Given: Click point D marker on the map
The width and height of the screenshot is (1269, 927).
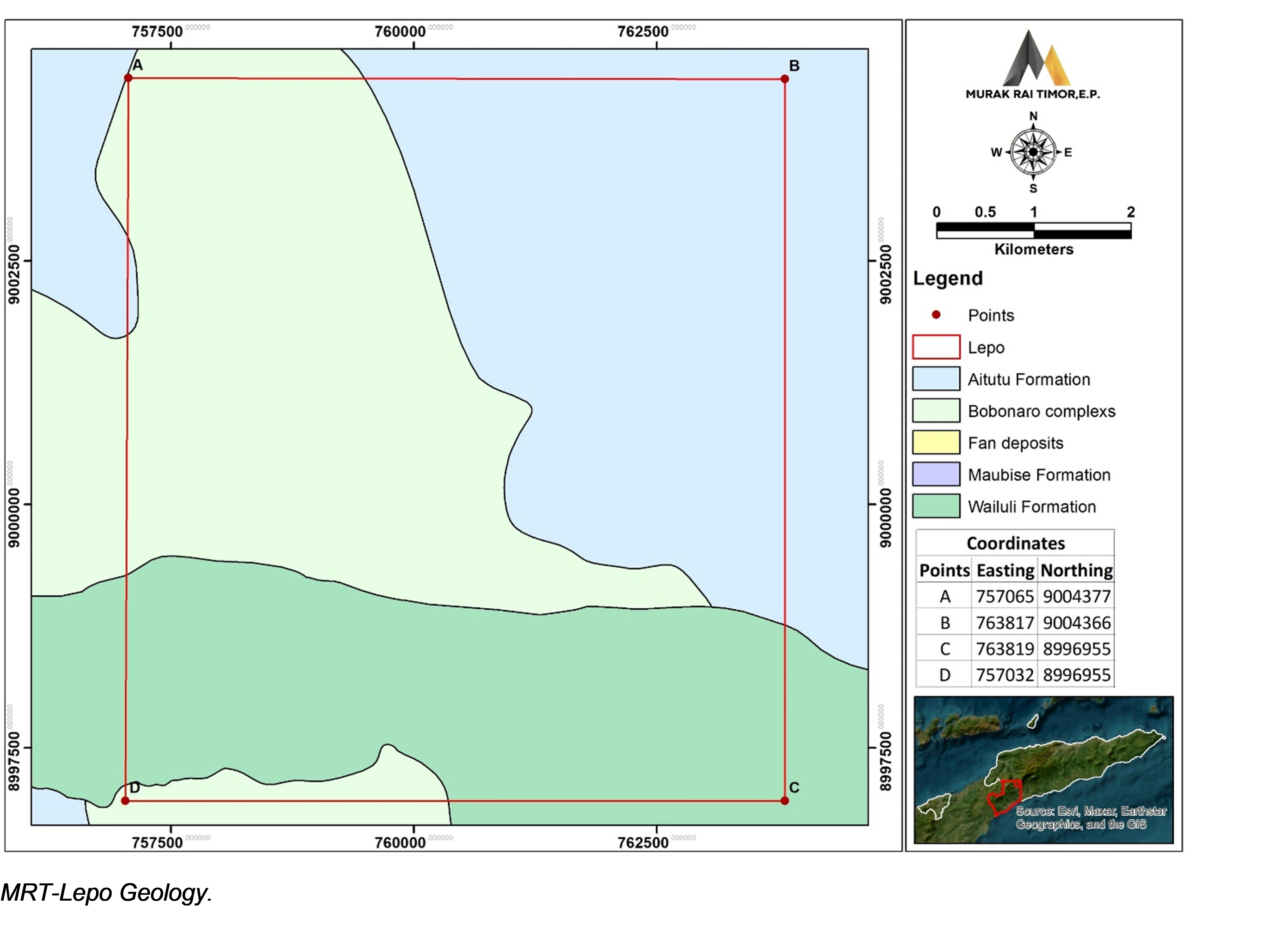Looking at the screenshot, I should (125, 801).
